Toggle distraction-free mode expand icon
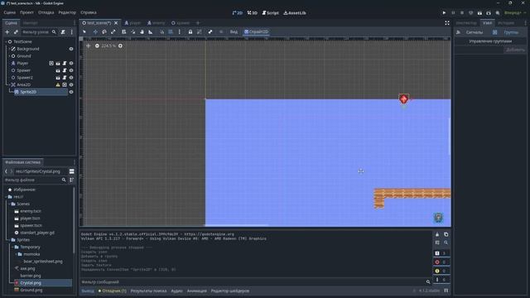 coord(447,23)
